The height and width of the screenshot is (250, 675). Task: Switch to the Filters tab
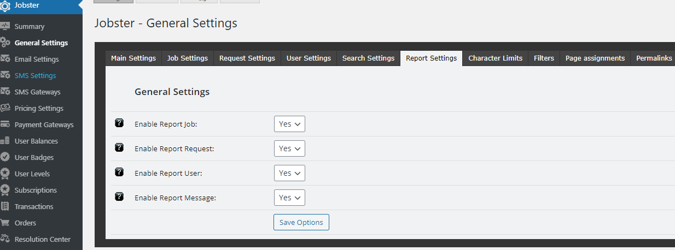coord(544,58)
